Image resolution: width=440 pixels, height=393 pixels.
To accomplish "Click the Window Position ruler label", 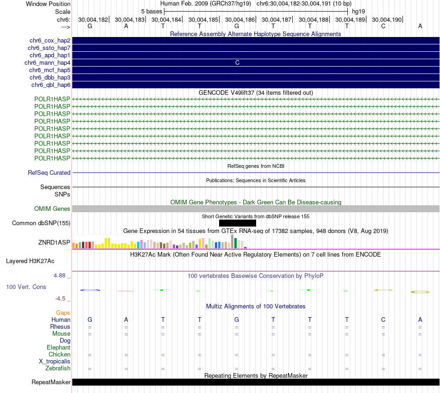I will pos(48,4).
